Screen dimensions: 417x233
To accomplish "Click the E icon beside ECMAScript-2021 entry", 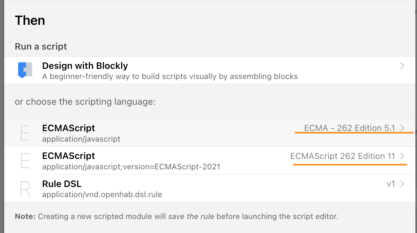I will (x=25, y=161).
